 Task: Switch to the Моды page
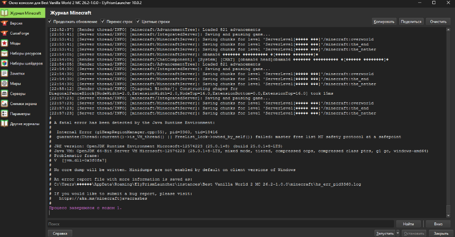coord(23,43)
